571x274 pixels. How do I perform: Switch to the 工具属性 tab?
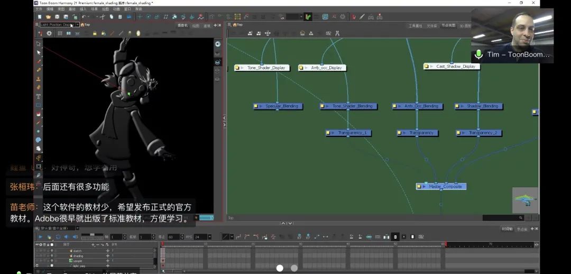[x=415, y=25]
